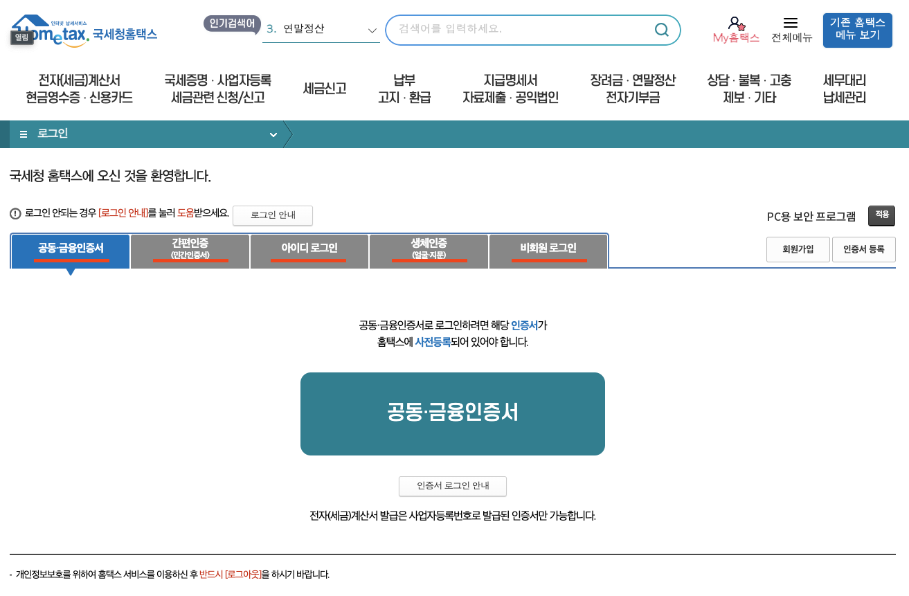Open the 세금신고 menu
Image resolution: width=909 pixels, height=596 pixels.
click(x=324, y=89)
